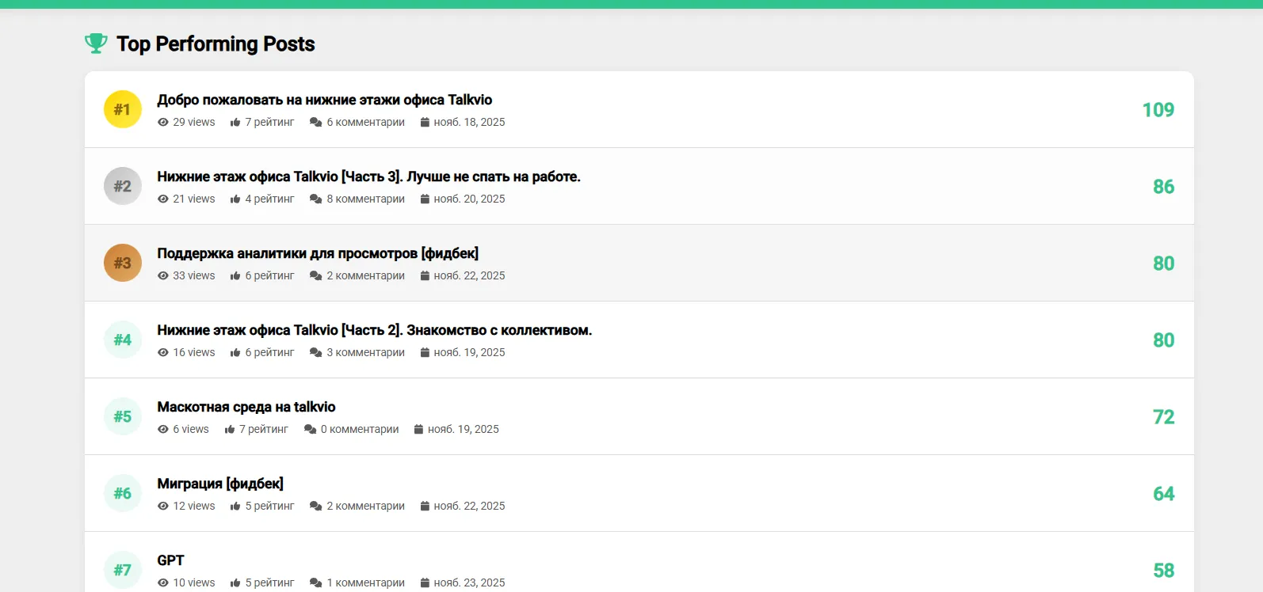Click the eye icon next to 29 views
This screenshot has height=592, width=1263.
click(163, 122)
